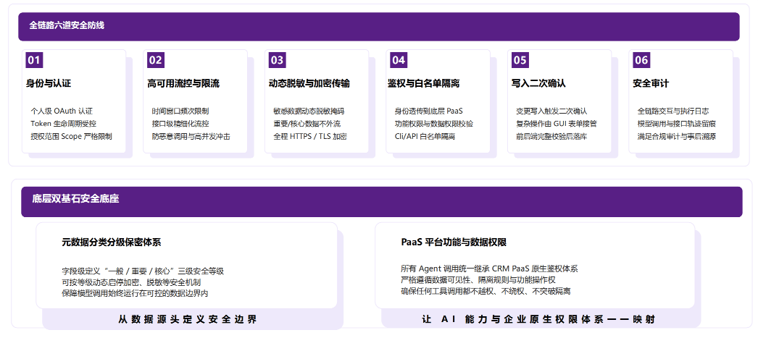The width and height of the screenshot is (758, 338).
Task: Select the 全链路六道安全防线 header banner
Action: [x=379, y=27]
